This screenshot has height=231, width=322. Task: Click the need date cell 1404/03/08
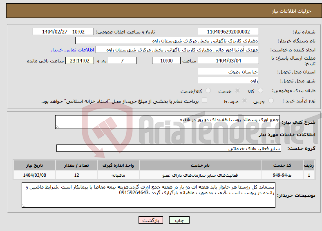tap(34, 175)
